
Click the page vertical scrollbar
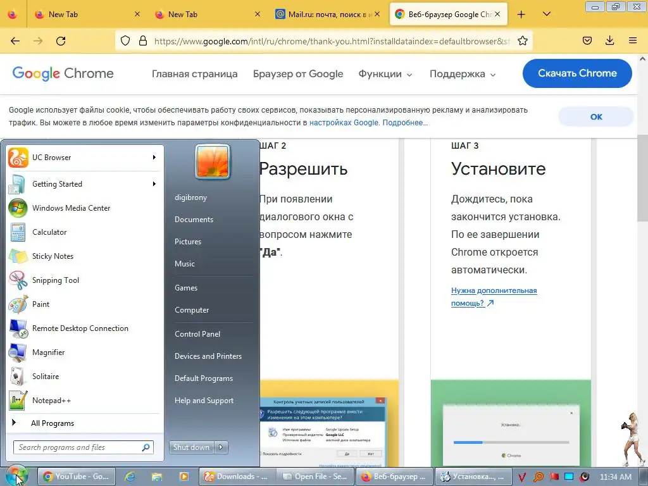643,178
